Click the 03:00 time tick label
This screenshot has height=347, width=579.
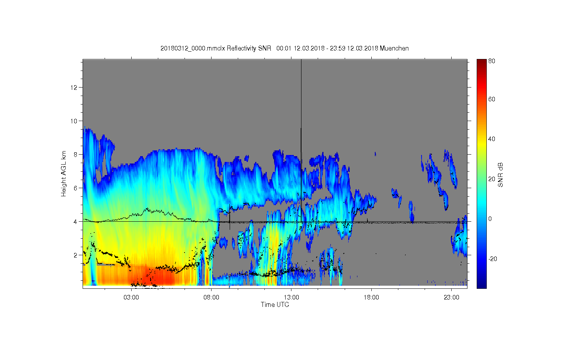click(131, 298)
